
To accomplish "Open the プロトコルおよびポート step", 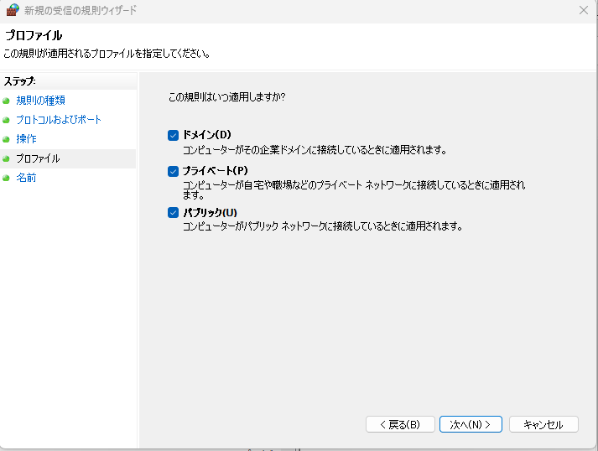I will tap(59, 120).
